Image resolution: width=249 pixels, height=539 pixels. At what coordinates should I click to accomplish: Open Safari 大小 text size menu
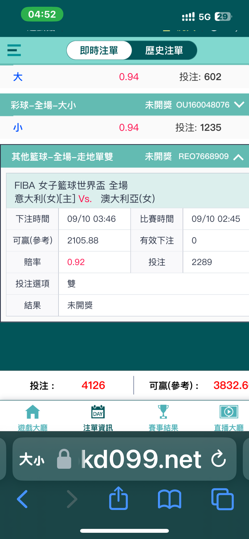click(32, 459)
